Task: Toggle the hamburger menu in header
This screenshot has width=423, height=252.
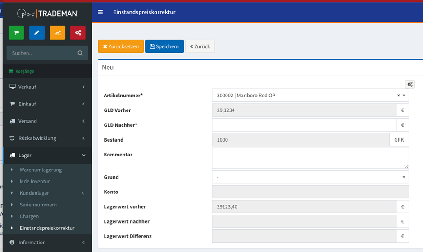Action: [x=100, y=12]
